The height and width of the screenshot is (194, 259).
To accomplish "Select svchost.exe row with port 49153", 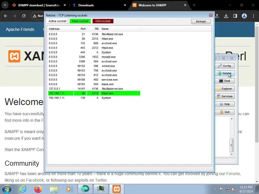I will pos(94,70).
